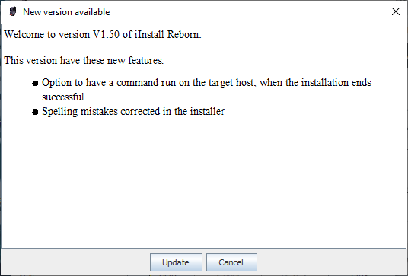Click the second bullet point marker
This screenshot has height=276, width=408.
point(35,112)
